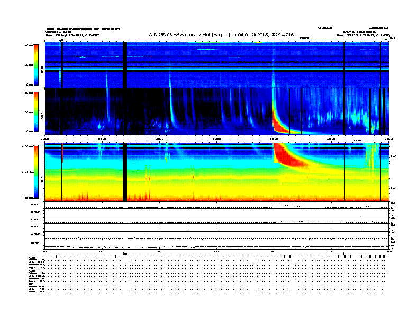The width and height of the screenshot is (419, 323).
Task: Click the RAD2 color scale bar
Action: [x=36, y=65]
